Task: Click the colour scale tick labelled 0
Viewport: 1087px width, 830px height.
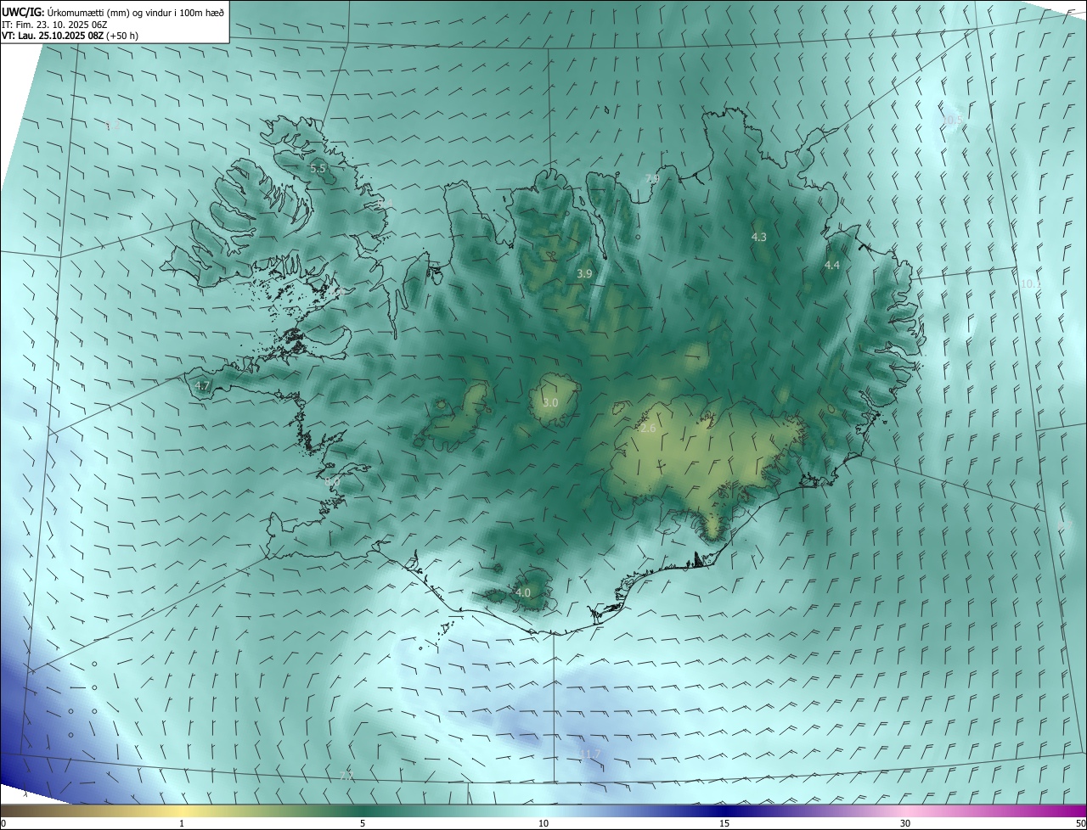Action: [x=3, y=823]
